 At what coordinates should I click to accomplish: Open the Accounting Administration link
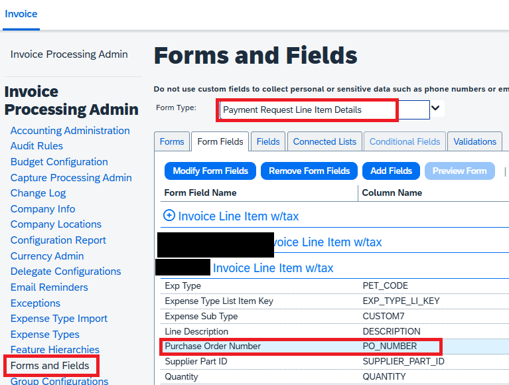click(x=70, y=131)
